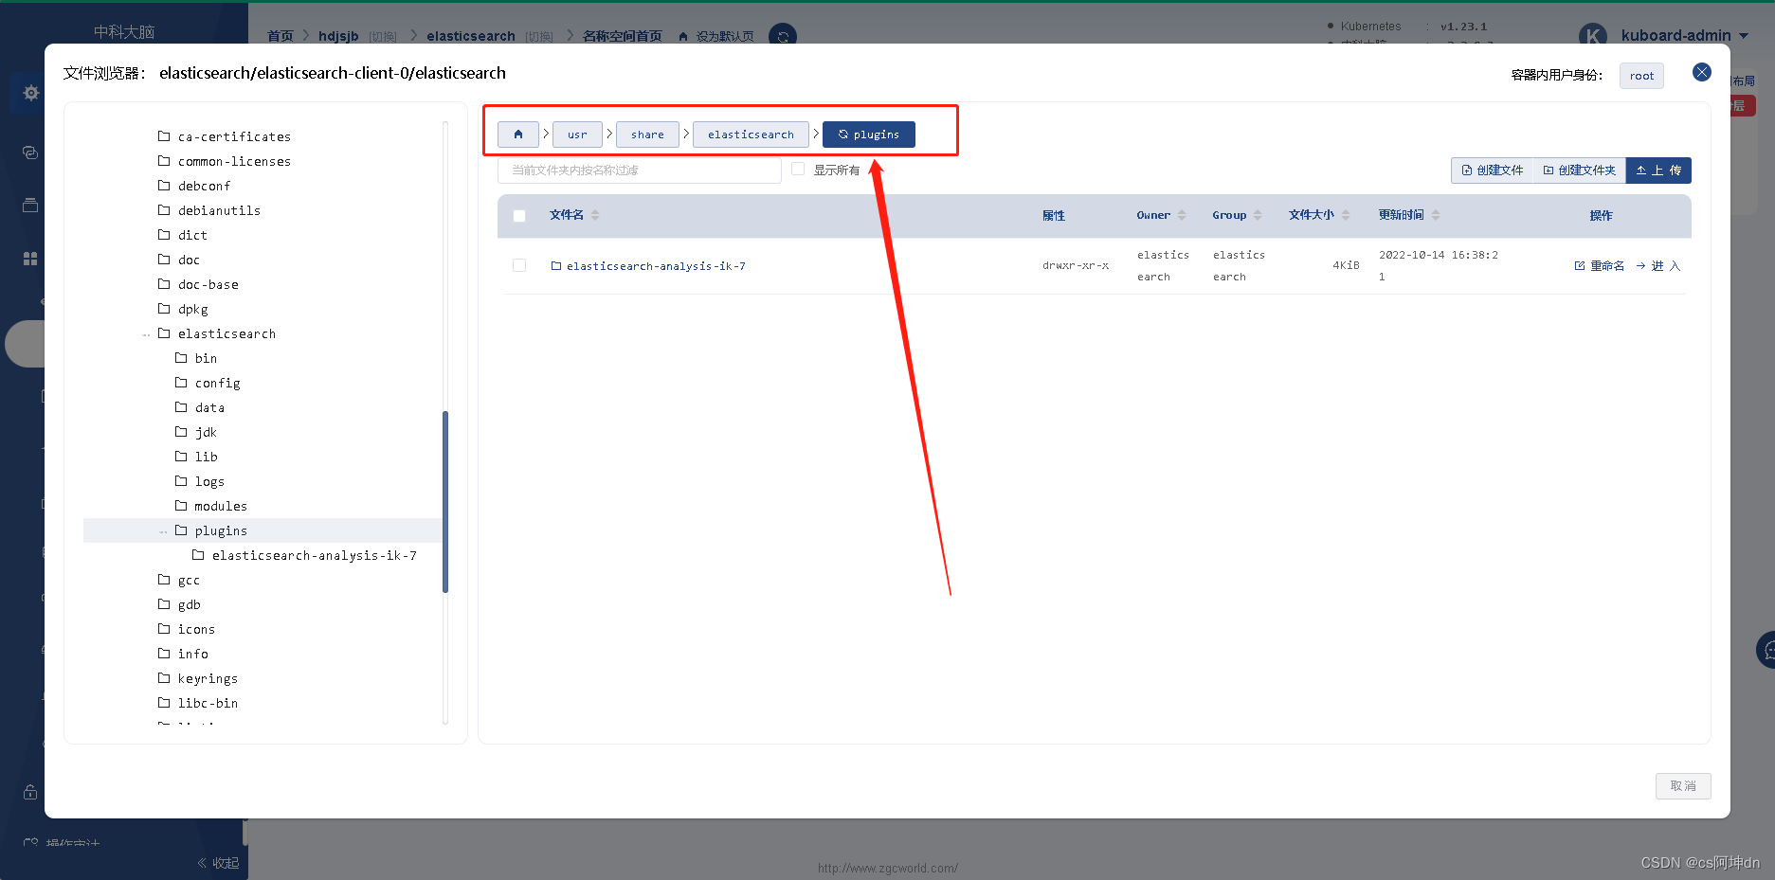The width and height of the screenshot is (1775, 880).
Task: Click the 创建文件夹 button
Action: pyautogui.click(x=1579, y=171)
